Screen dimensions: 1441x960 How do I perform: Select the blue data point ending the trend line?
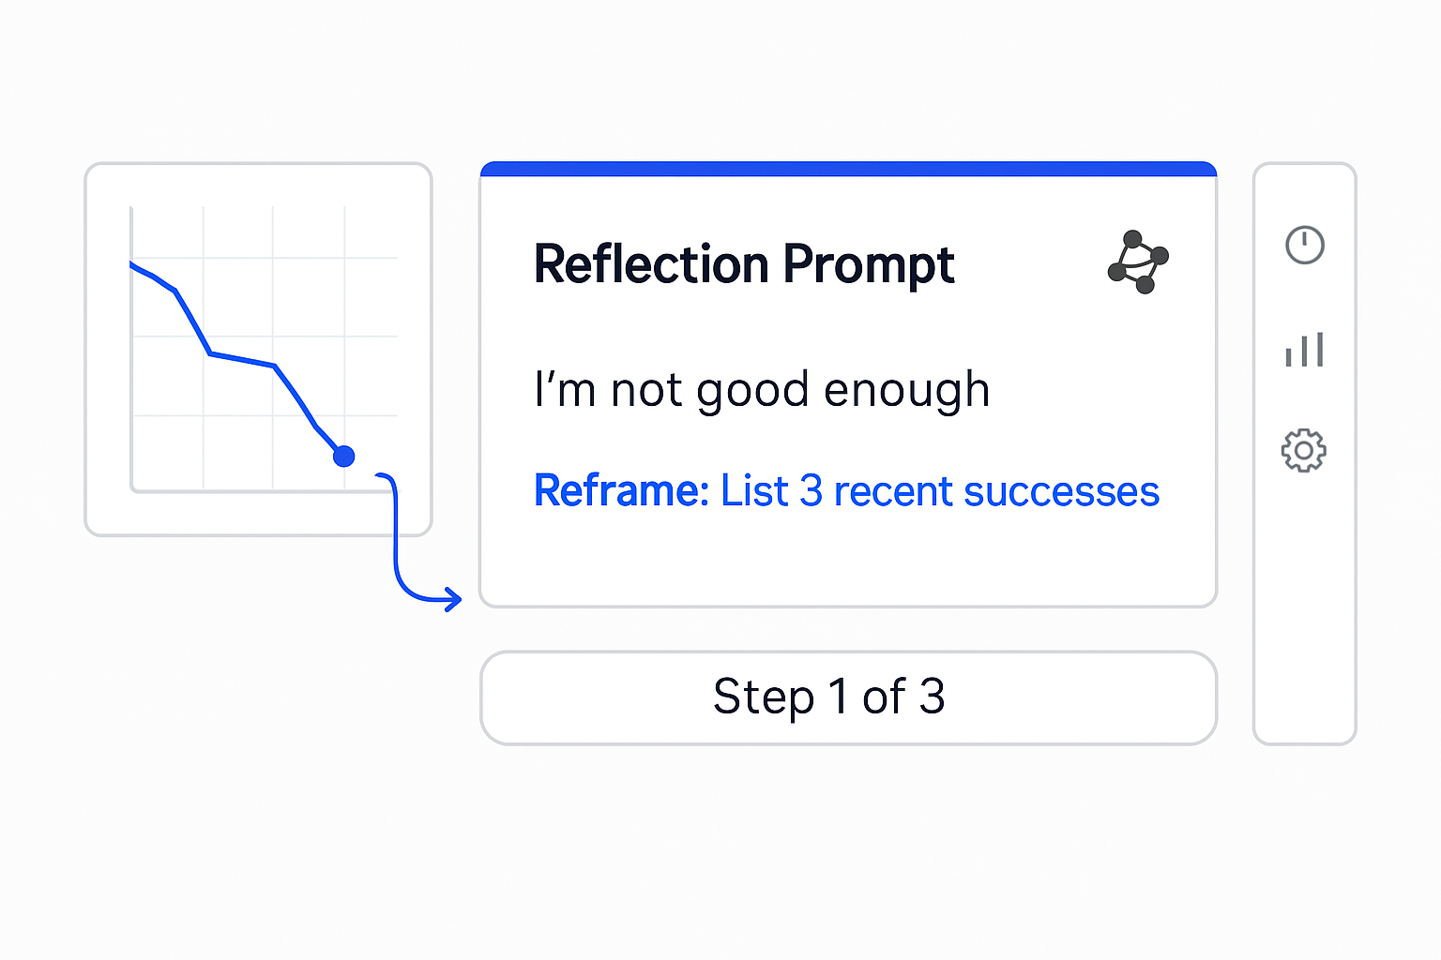344,457
